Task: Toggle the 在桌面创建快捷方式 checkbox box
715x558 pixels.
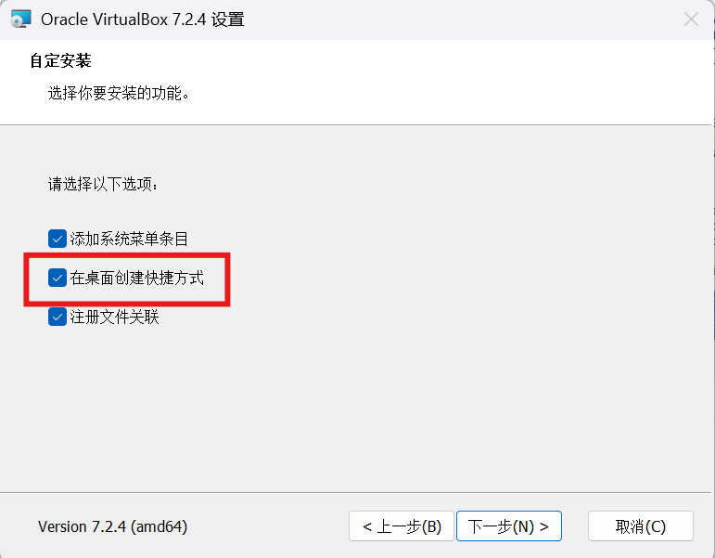Action: (57, 278)
